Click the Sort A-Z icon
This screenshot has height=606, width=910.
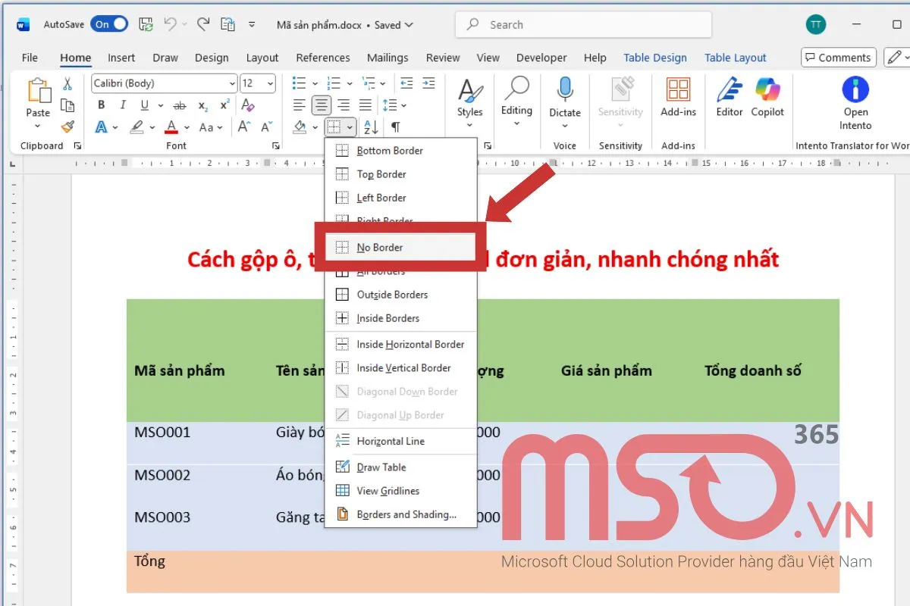(370, 126)
